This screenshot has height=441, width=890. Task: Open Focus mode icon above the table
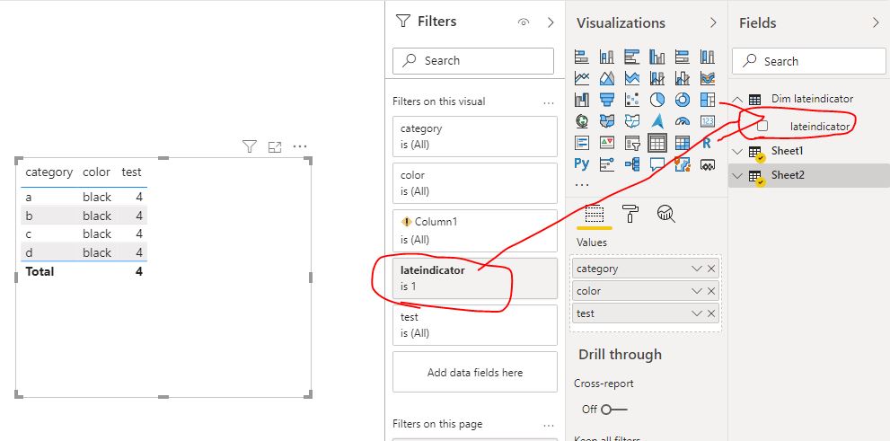[275, 147]
